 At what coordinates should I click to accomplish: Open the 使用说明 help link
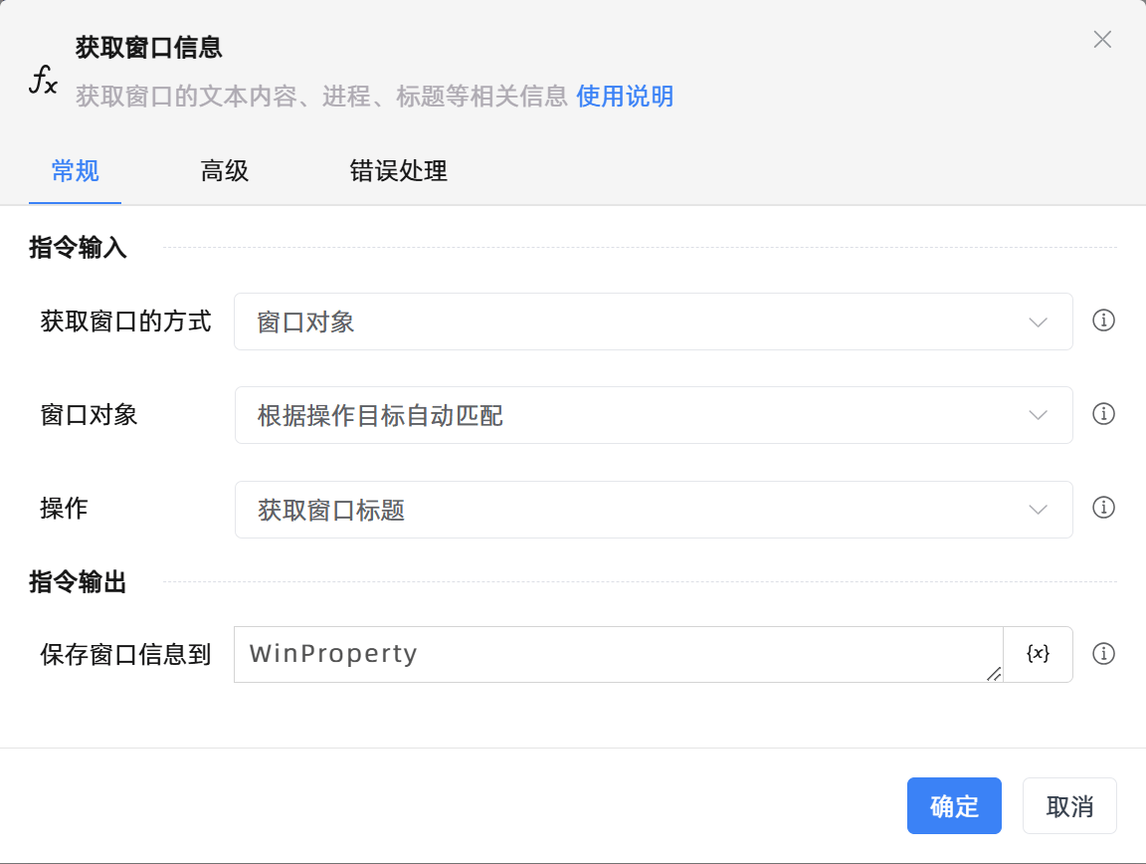pos(624,97)
